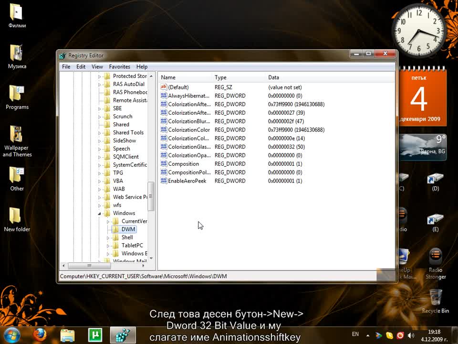This screenshot has height=344, width=458.
Task: Click the ColorizationColor DWORD icon
Action: 164,129
